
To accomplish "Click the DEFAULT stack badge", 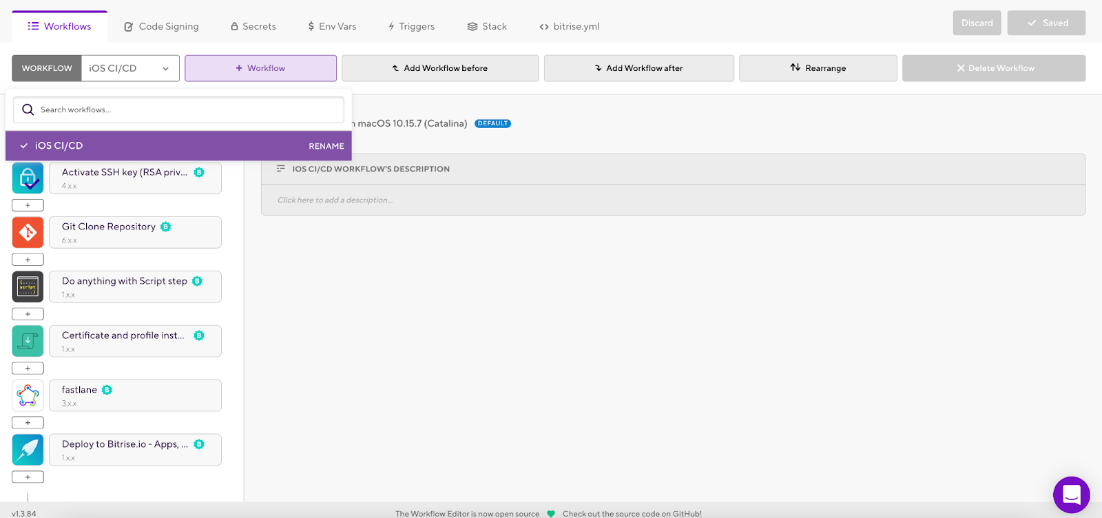I will point(492,124).
